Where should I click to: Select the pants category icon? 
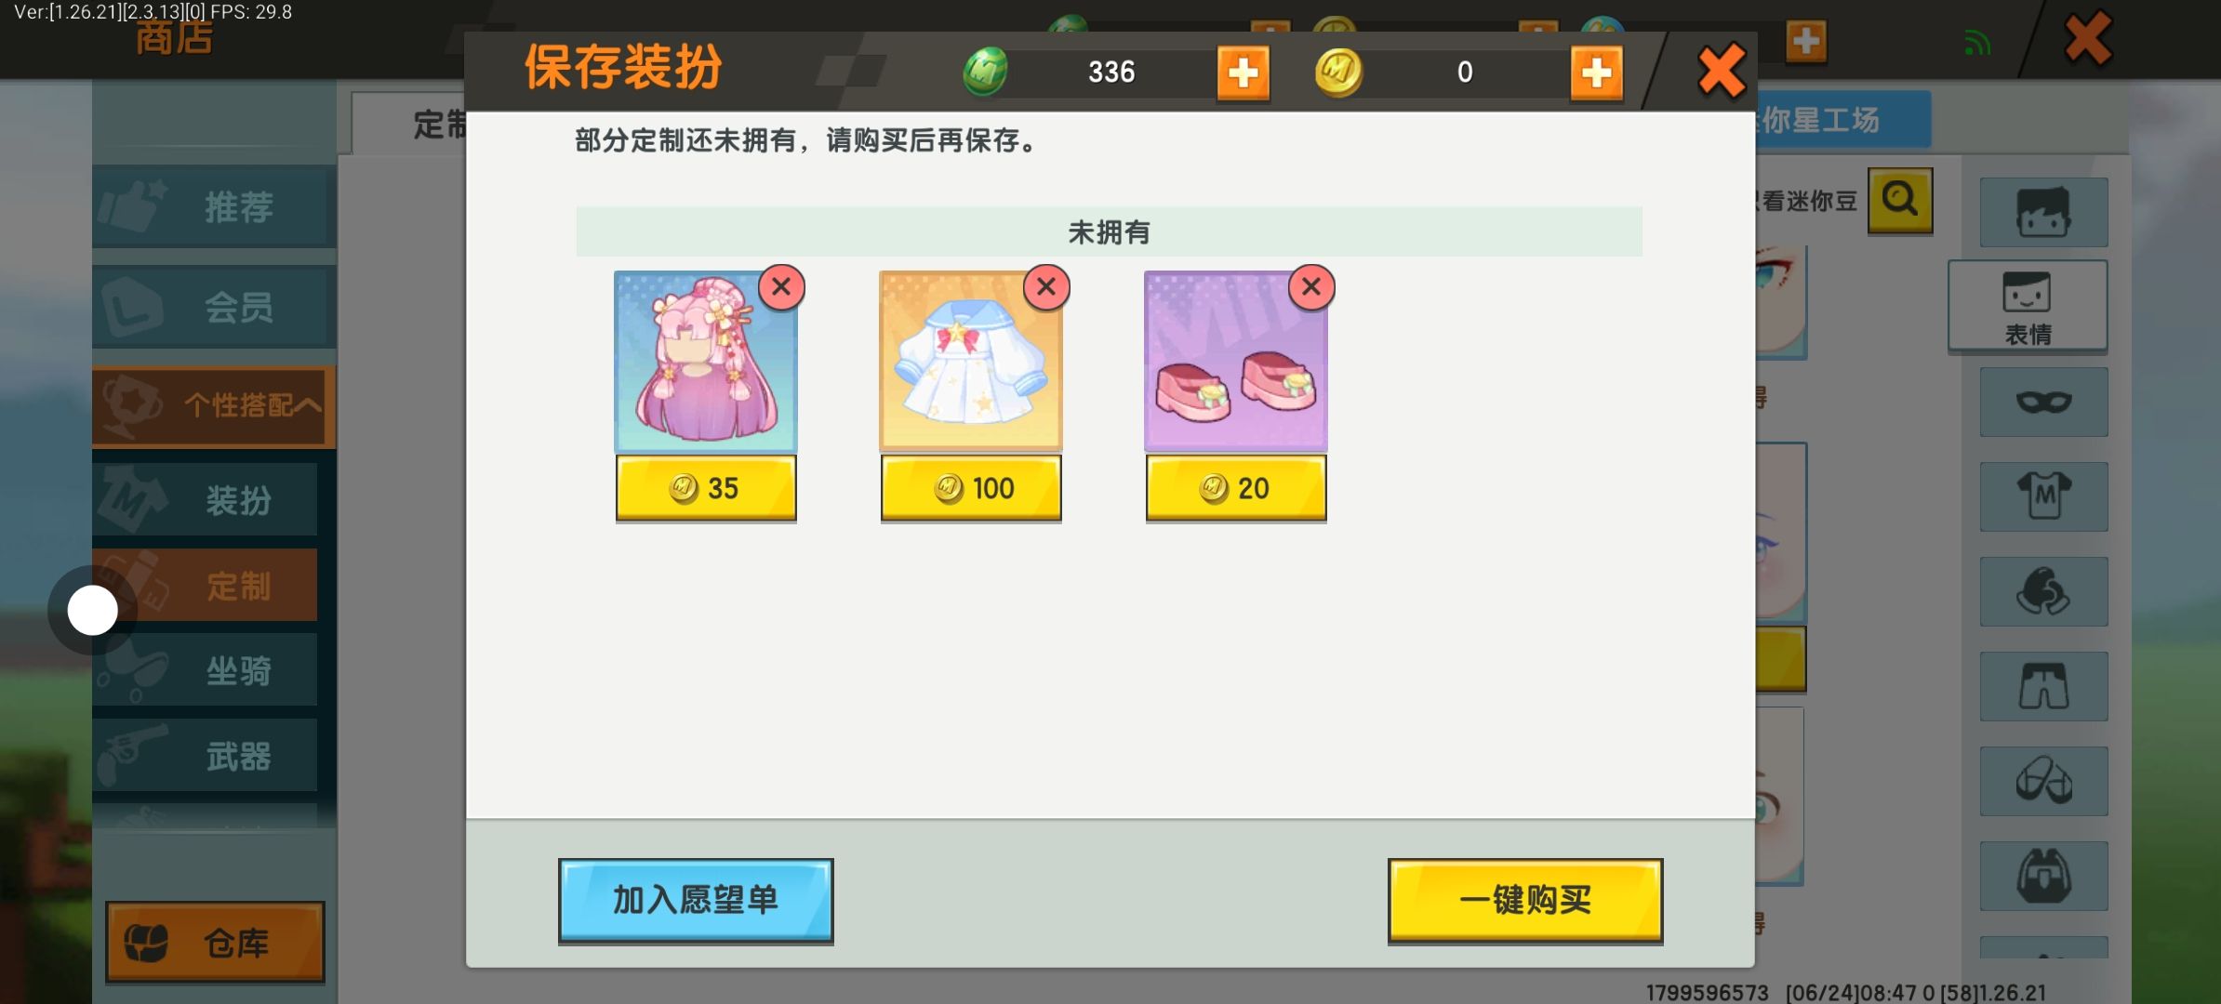pyautogui.click(x=2043, y=686)
